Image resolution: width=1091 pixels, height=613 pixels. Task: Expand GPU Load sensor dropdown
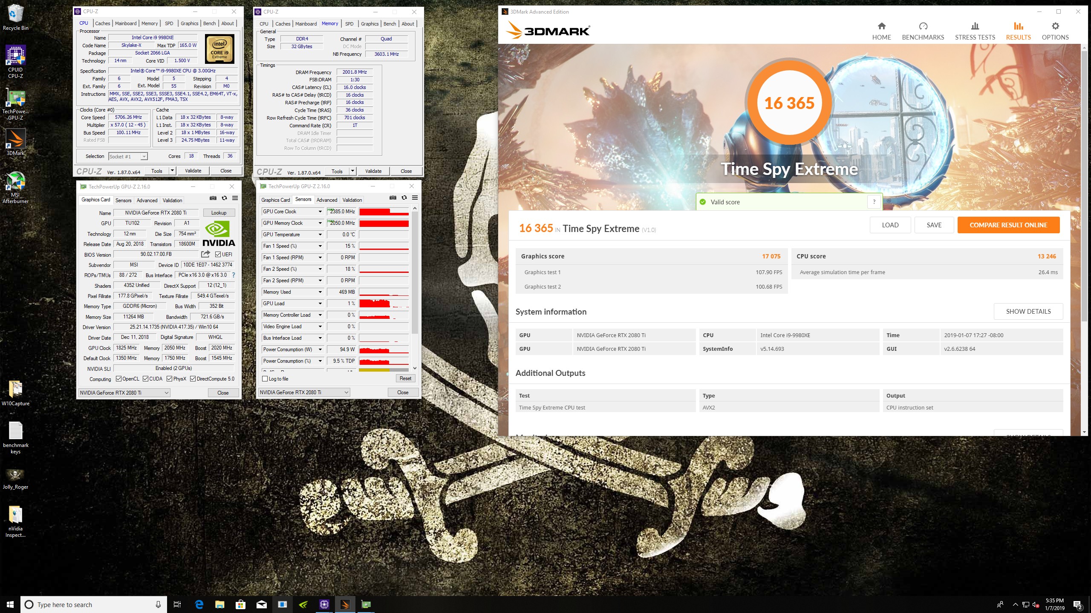click(320, 304)
